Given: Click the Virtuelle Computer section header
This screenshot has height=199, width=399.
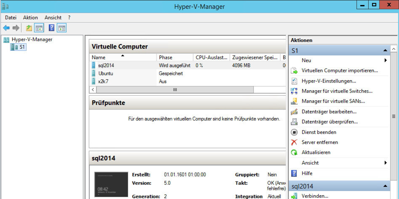Looking at the screenshot, I should pyautogui.click(x=187, y=47).
